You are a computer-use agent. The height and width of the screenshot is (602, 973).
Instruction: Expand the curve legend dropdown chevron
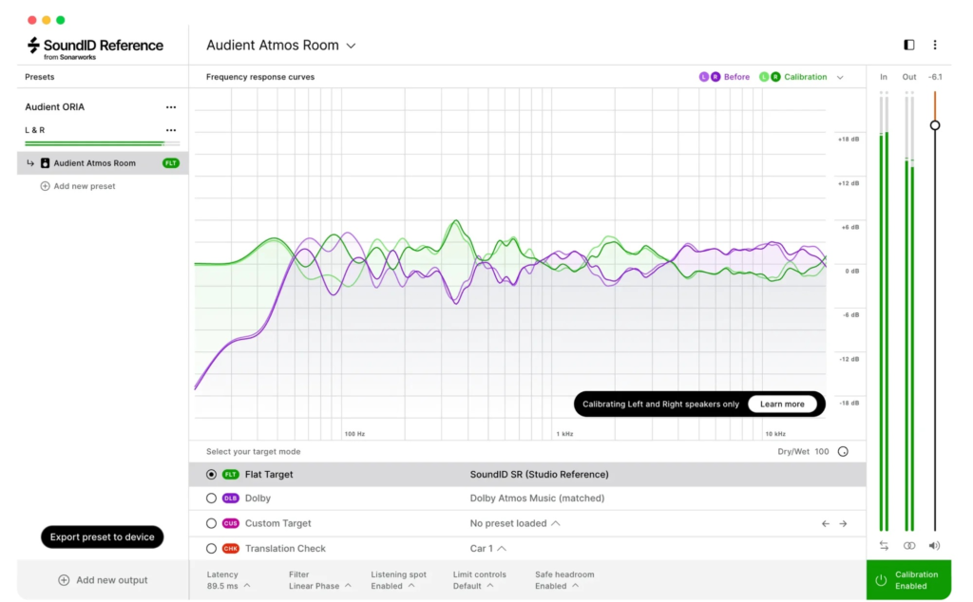[x=840, y=78]
